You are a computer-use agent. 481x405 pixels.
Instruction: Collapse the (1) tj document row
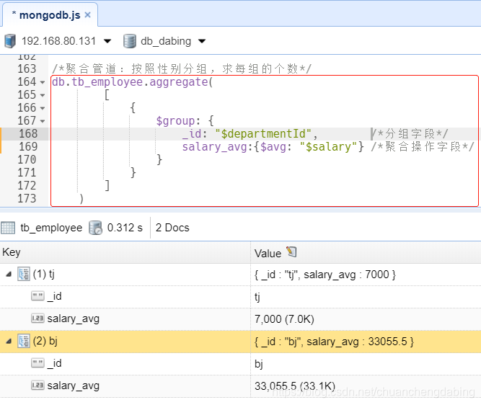point(9,274)
